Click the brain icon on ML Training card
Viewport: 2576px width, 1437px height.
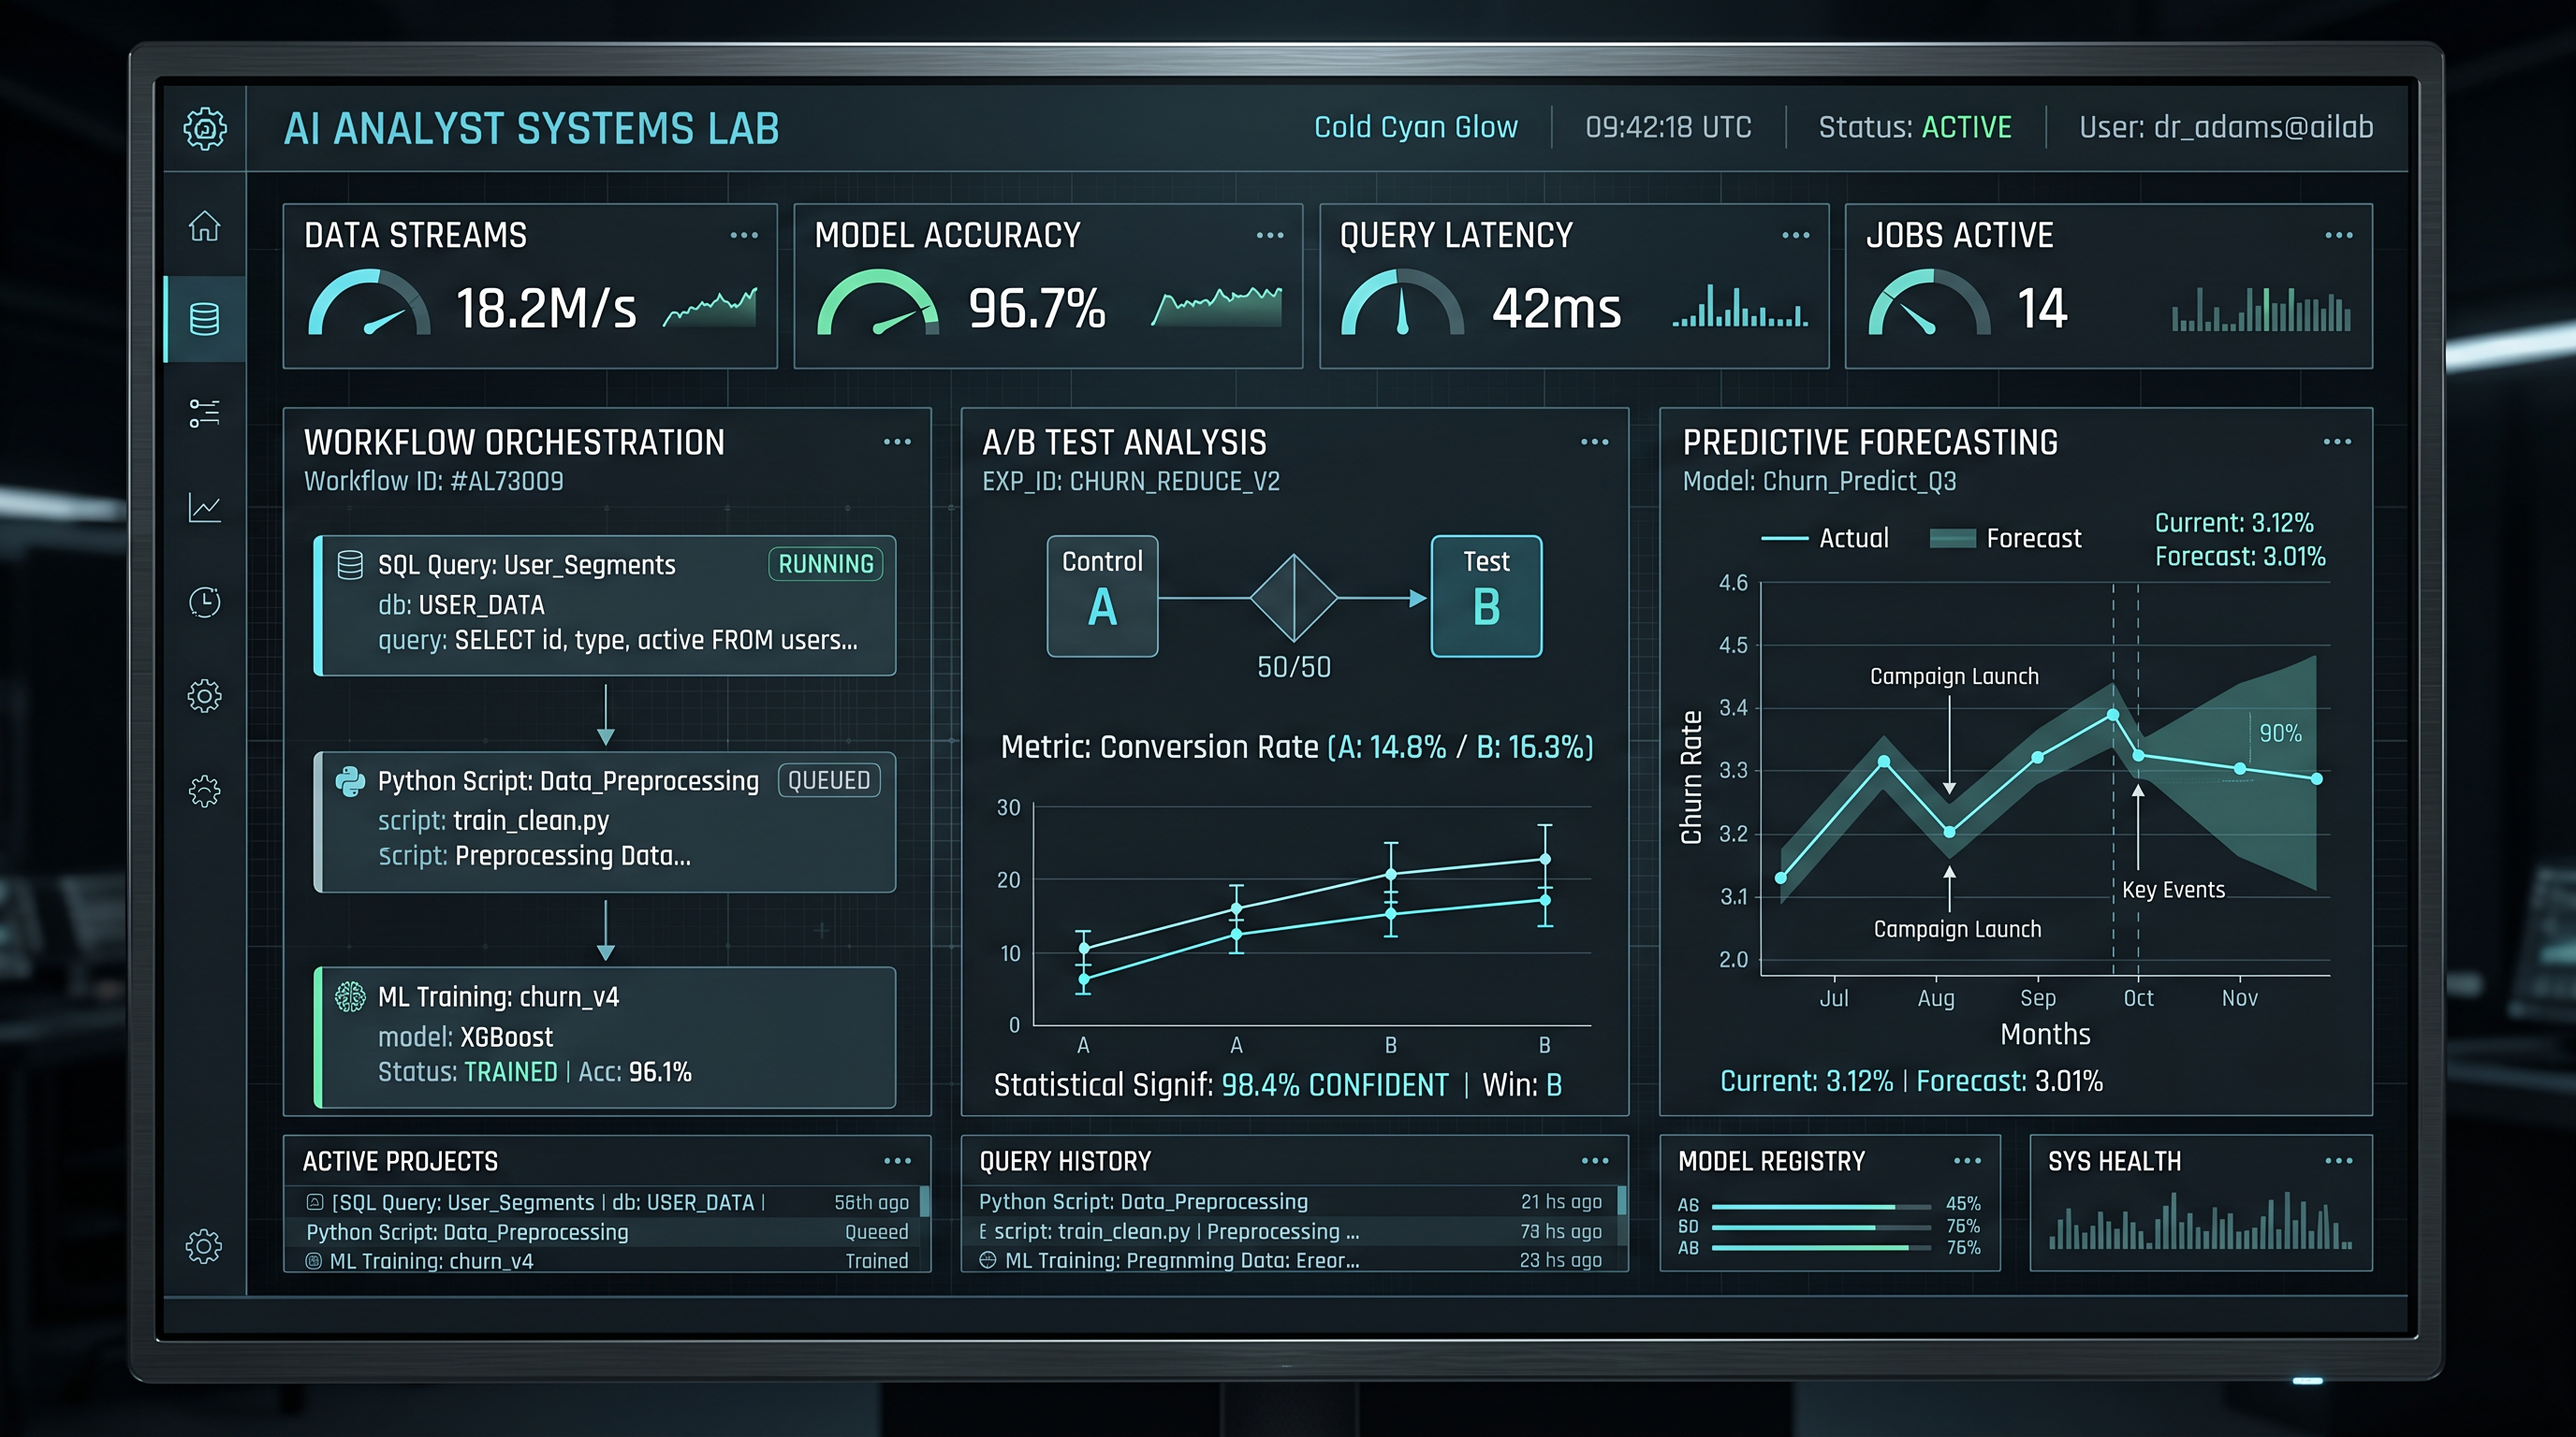coord(350,996)
